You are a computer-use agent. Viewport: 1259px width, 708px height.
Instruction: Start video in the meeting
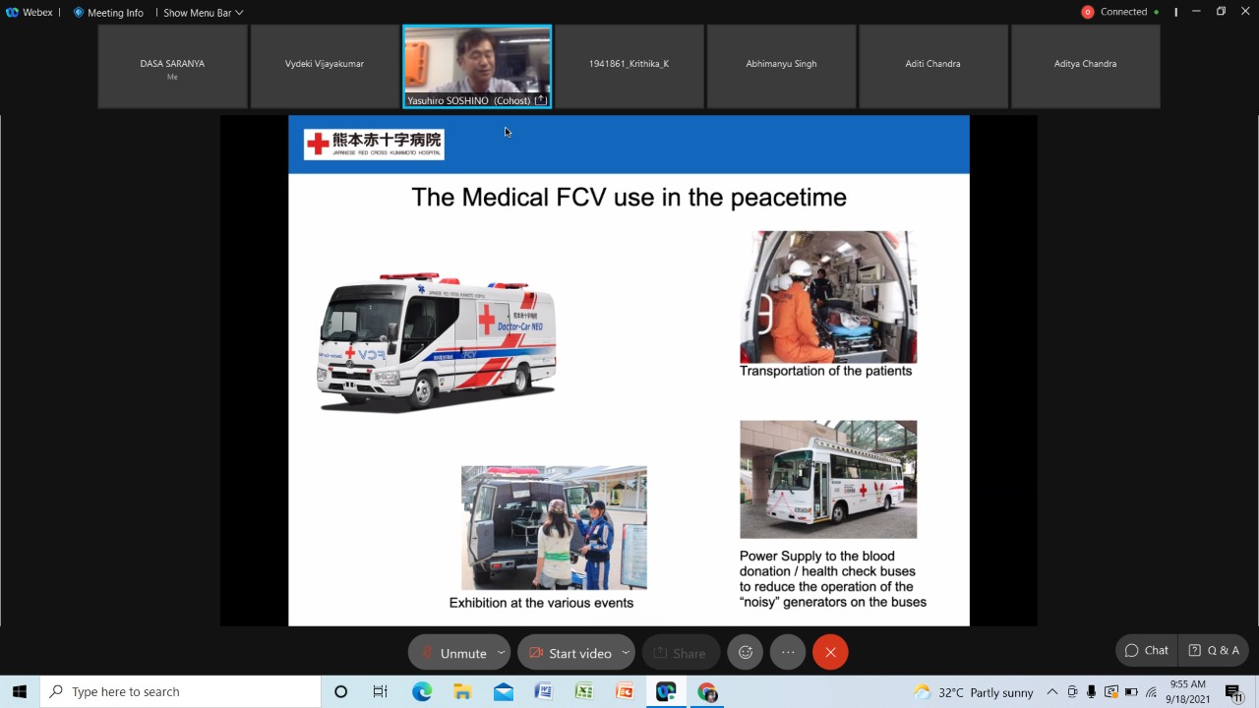point(570,653)
